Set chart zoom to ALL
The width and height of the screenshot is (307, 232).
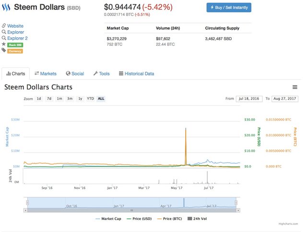pyautogui.click(x=101, y=99)
